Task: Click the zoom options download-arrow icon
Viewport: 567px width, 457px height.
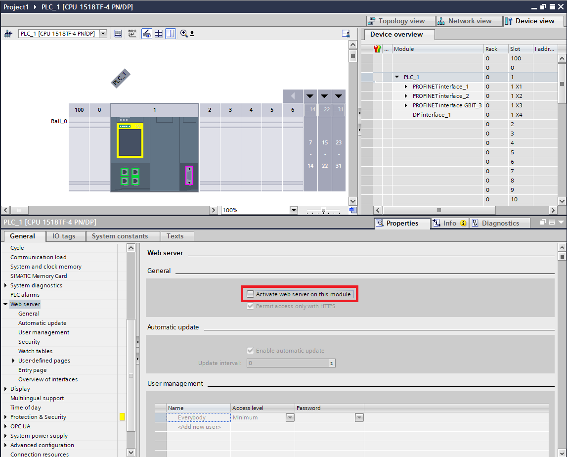Action: coord(192,34)
